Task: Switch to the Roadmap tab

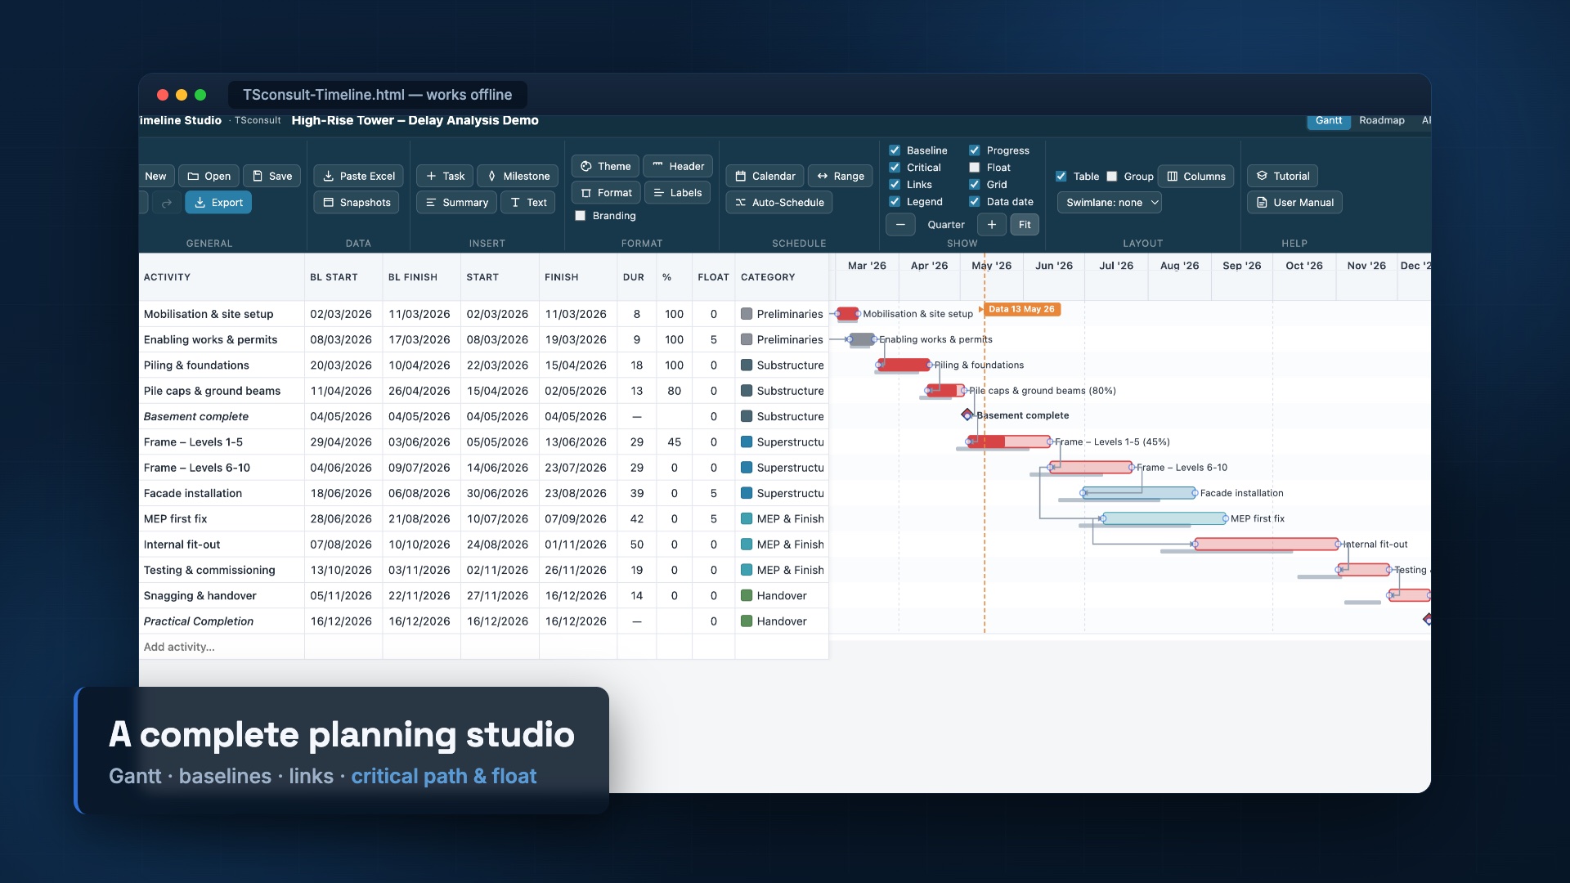Action: [1382, 120]
